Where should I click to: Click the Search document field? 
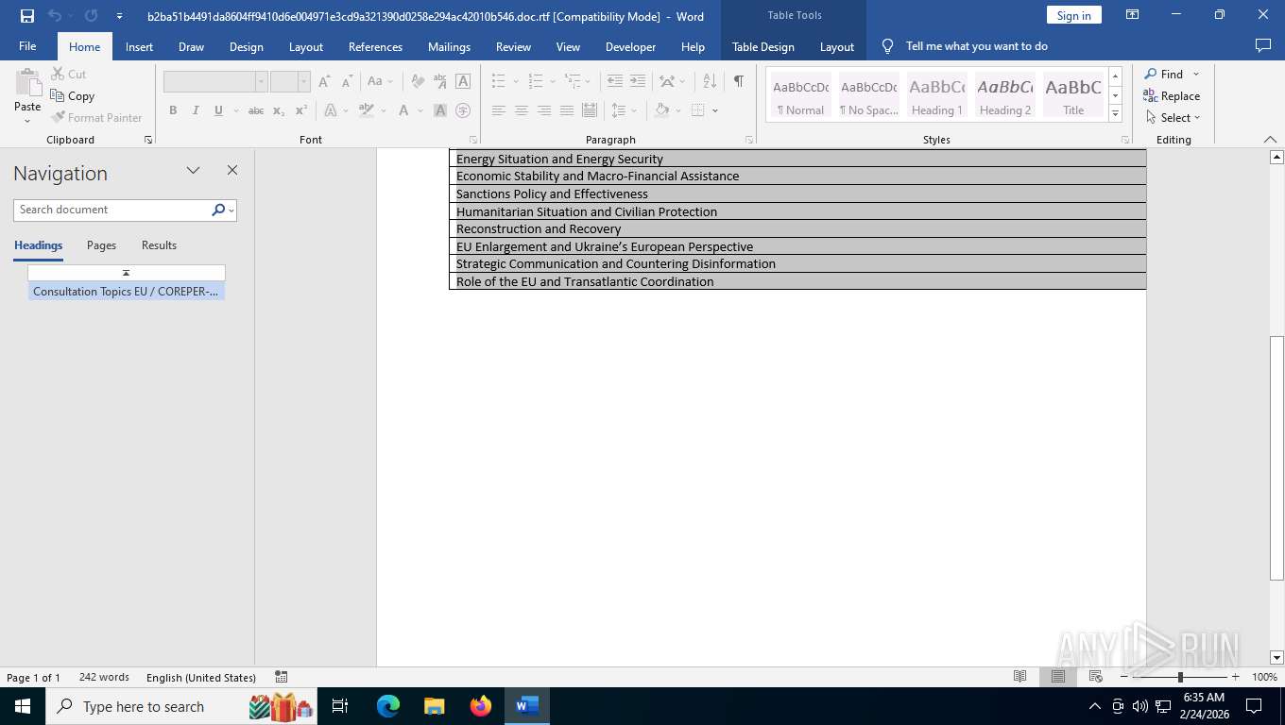(112, 210)
